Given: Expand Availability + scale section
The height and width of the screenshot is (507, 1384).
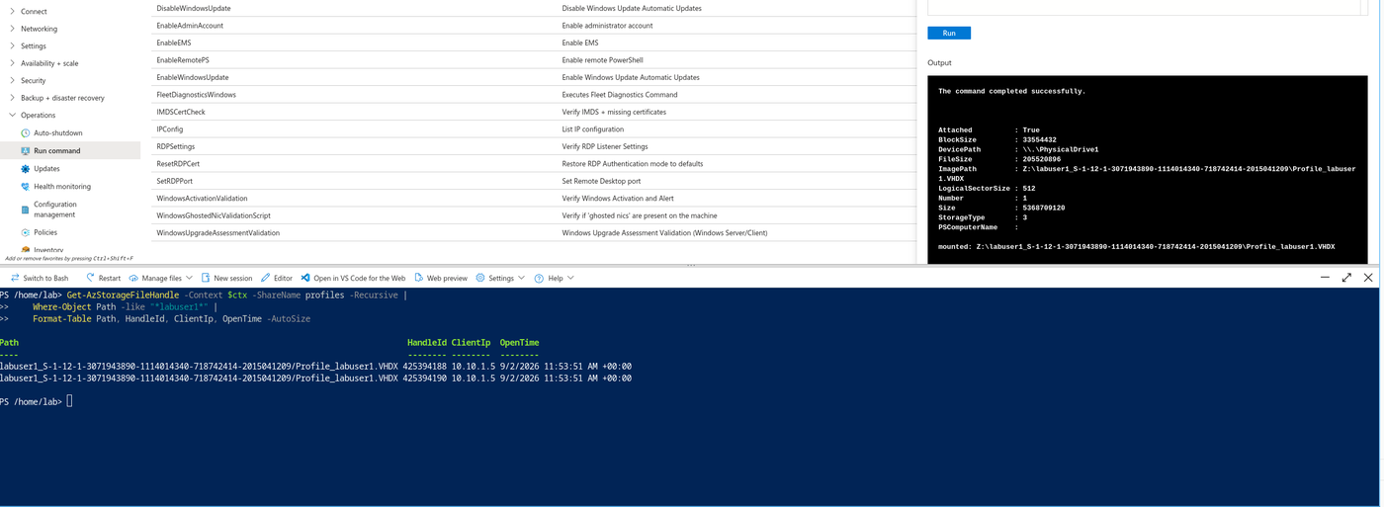Looking at the screenshot, I should pyautogui.click(x=12, y=63).
